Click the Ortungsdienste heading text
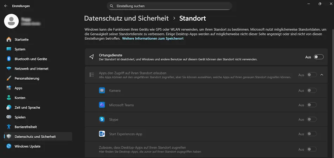 click(110, 55)
